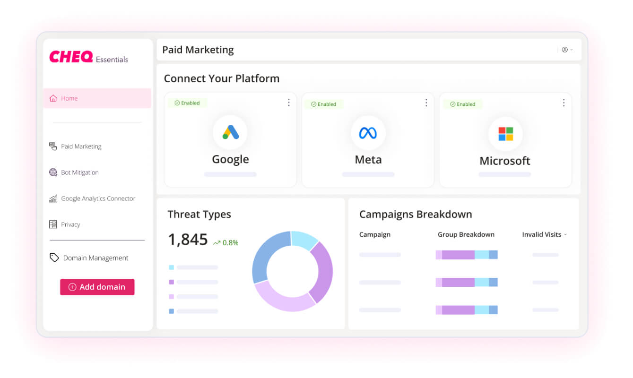Open the Meta card options menu
Screen dimensions: 633x378
click(x=426, y=103)
